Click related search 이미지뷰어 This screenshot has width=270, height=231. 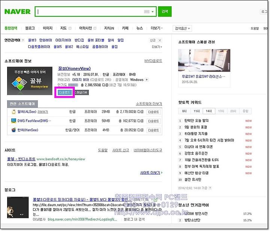tap(63, 40)
